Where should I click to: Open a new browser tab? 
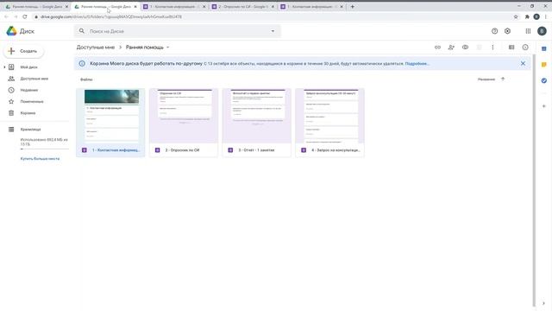(353, 7)
